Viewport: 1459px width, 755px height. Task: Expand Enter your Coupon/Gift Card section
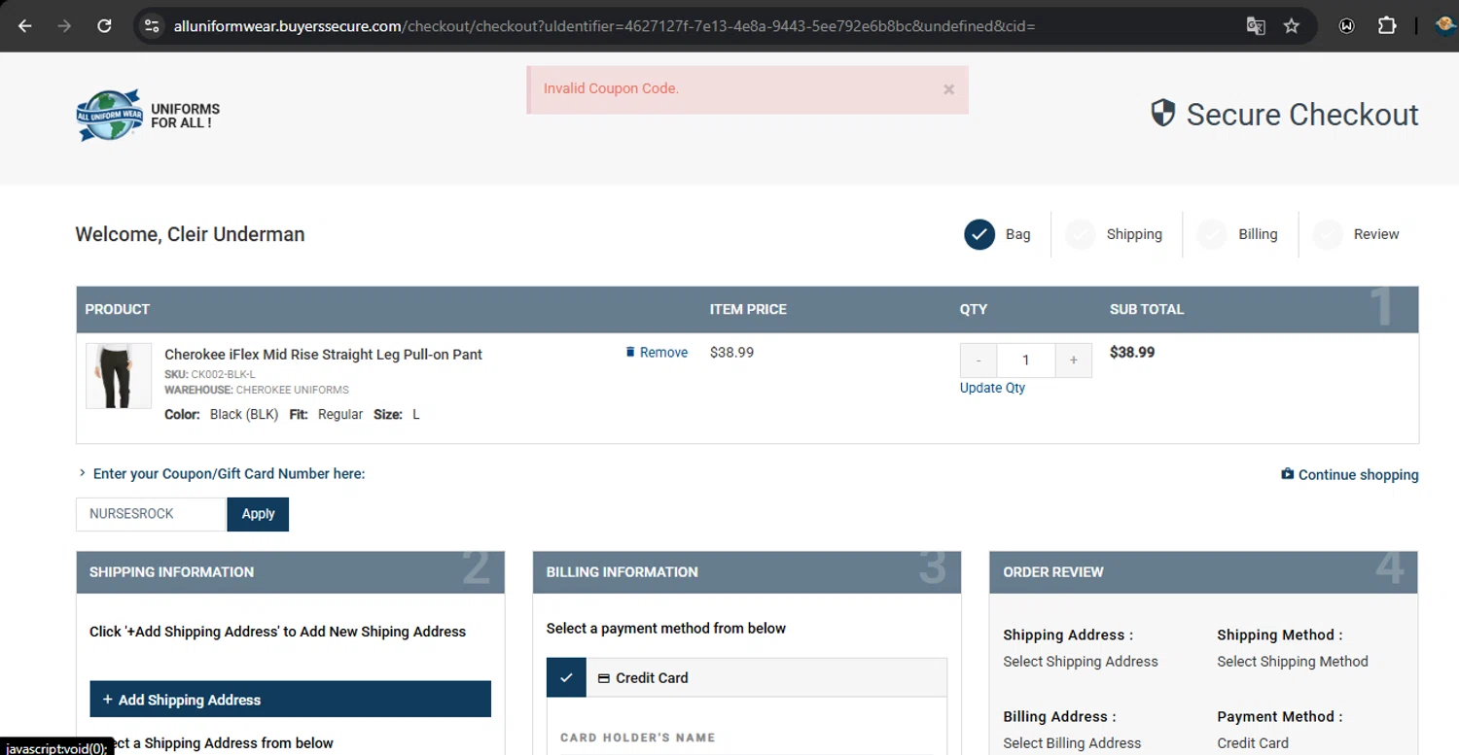tap(222, 474)
